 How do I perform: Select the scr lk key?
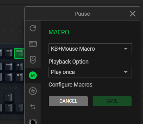point(9,53)
